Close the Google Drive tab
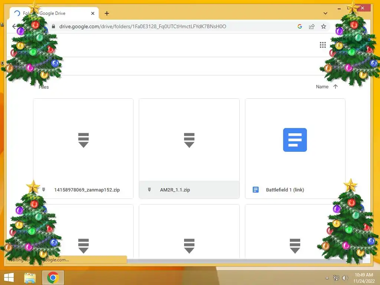380x285 pixels. coord(92,13)
